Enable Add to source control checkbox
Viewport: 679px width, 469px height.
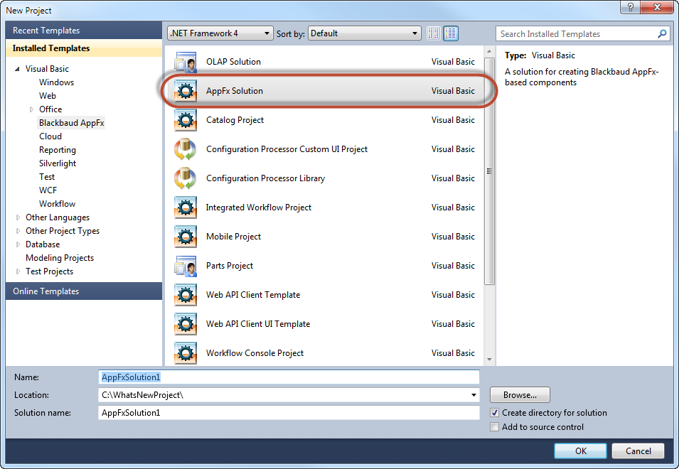(495, 427)
